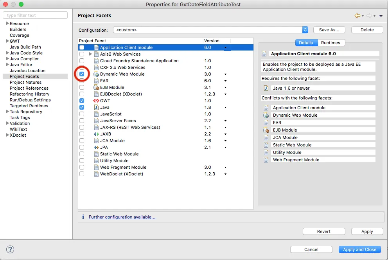Uncheck the Java facet checkbox
The image size is (388, 260).
point(82,107)
